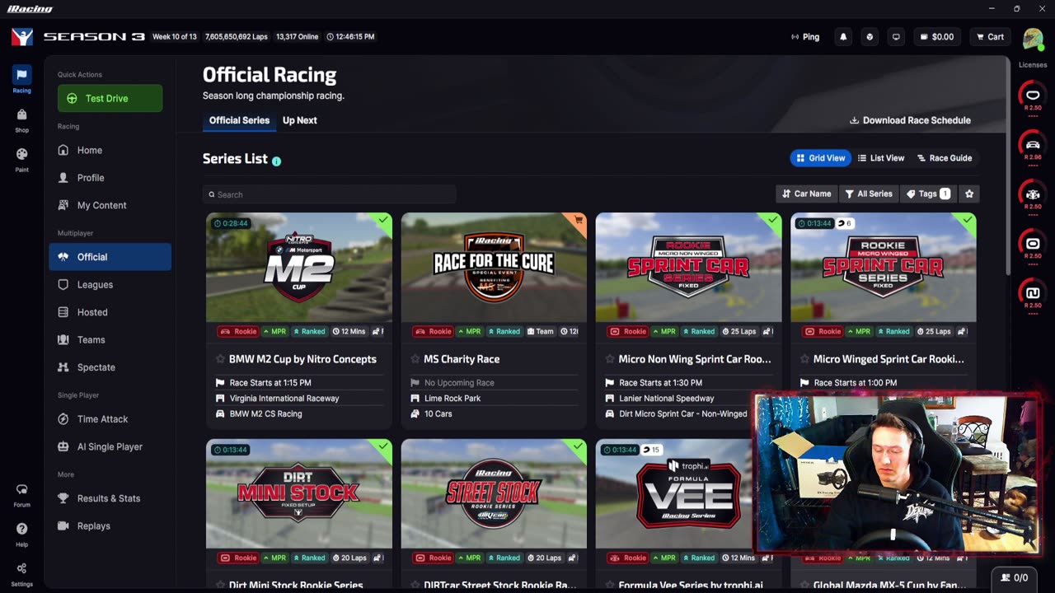Open Profile in sidebar

pos(110,178)
